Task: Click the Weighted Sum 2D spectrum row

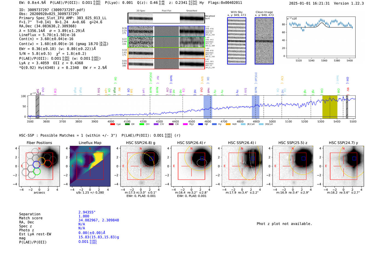Action: pyautogui.click(x=166, y=18)
